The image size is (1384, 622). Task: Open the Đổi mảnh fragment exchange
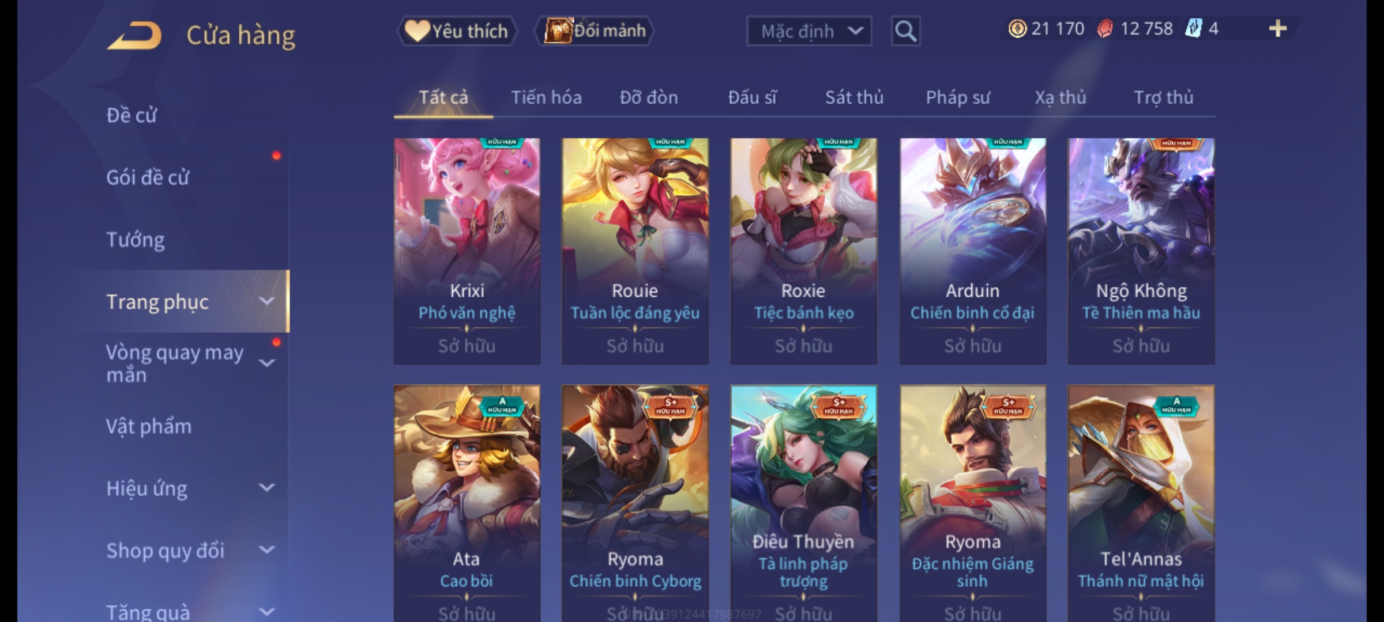click(x=595, y=31)
